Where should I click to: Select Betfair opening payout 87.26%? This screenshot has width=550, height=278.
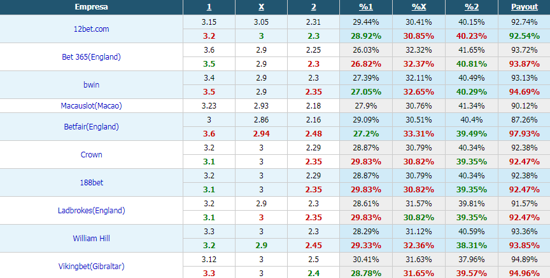pyautogui.click(x=525, y=120)
